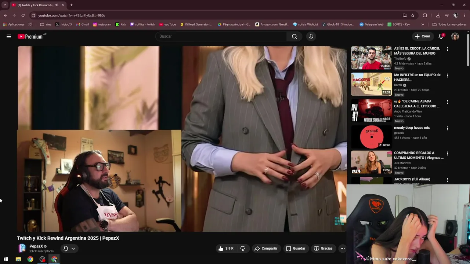Screen dimensions: 470x264
Task: Reload the page
Action: point(23,15)
